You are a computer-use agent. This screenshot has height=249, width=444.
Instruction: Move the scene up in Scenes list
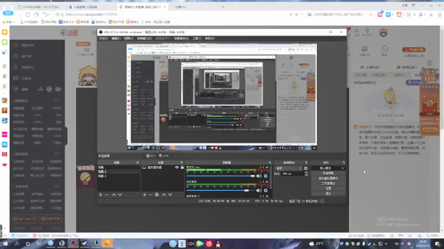click(x=114, y=195)
